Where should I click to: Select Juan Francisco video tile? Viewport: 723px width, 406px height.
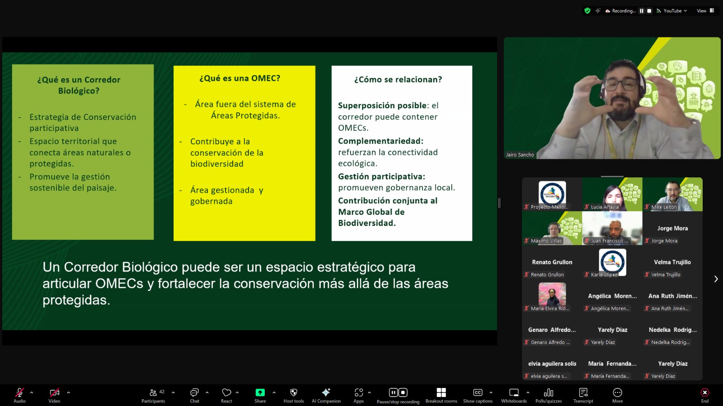click(x=612, y=228)
